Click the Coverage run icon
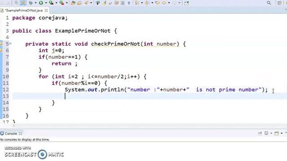This screenshot has height=161, width=287. 51,3
